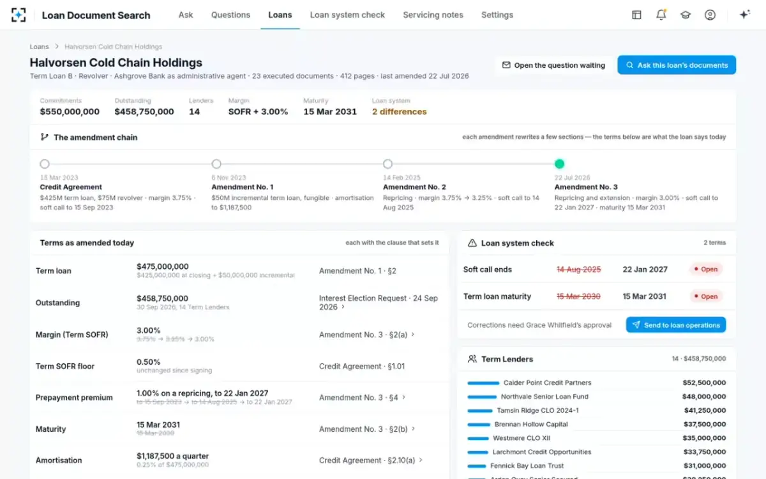Image resolution: width=766 pixels, height=479 pixels.
Task: Click the struck-through 15 Mar 2030 system date
Action: 578,296
